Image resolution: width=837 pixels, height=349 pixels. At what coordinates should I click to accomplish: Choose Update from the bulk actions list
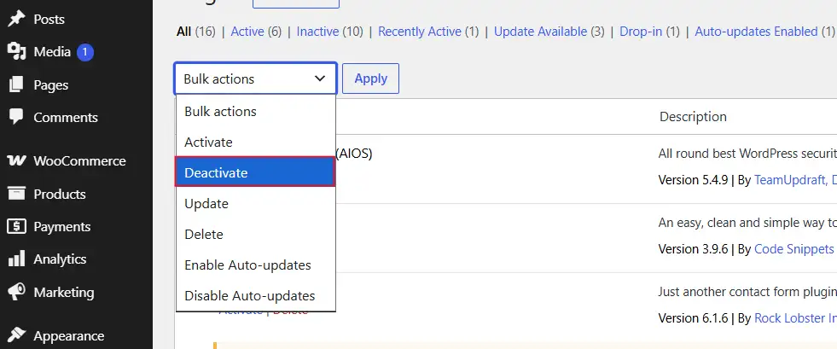pyautogui.click(x=256, y=204)
